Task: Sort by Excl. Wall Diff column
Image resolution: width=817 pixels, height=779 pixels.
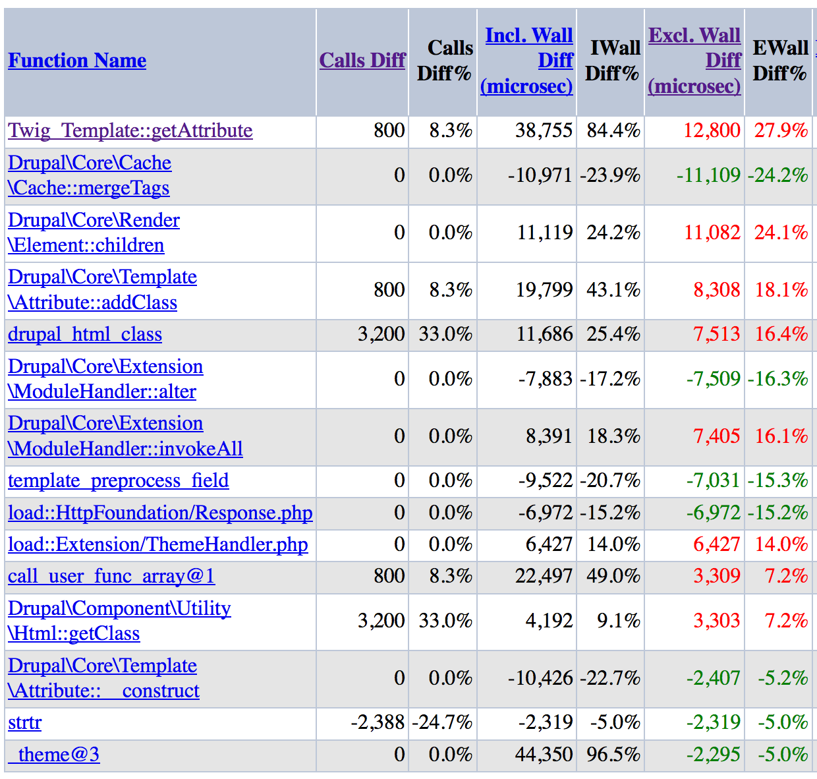Action: point(695,61)
